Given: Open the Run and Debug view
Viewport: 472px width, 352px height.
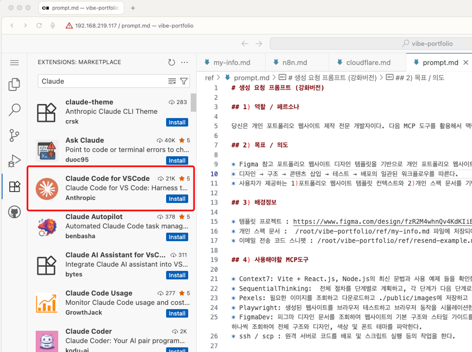Looking at the screenshot, I should tap(14, 161).
